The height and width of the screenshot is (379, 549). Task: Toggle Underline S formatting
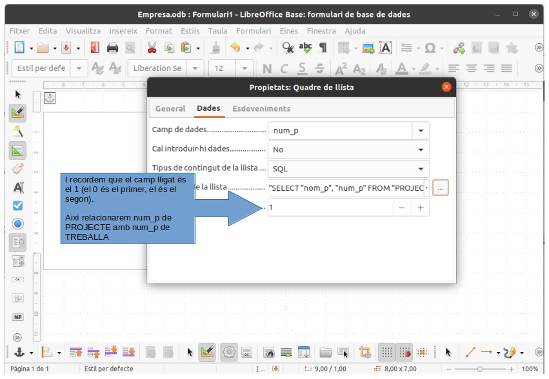pos(302,68)
